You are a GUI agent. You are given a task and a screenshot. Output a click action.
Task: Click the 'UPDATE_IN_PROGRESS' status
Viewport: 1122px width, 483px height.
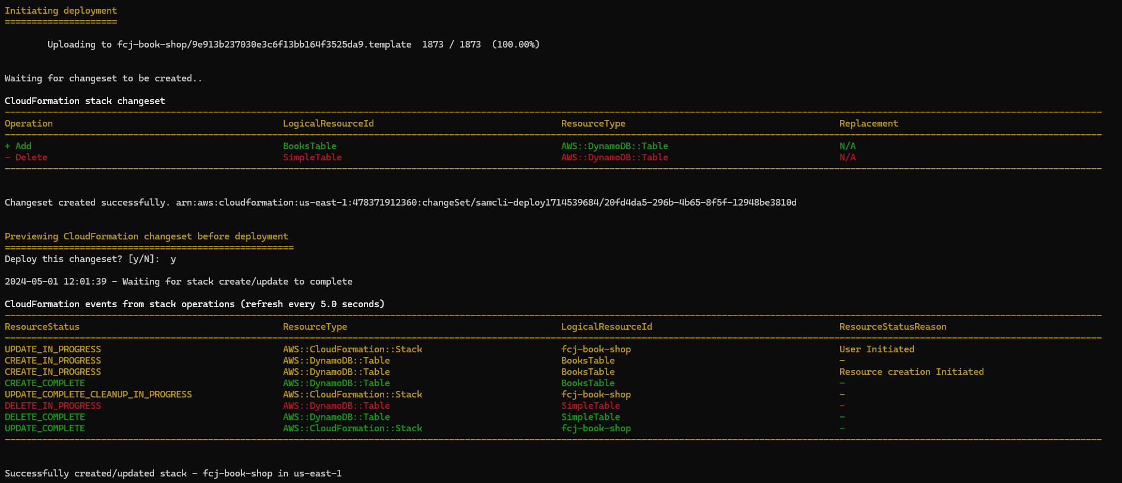tap(53, 349)
